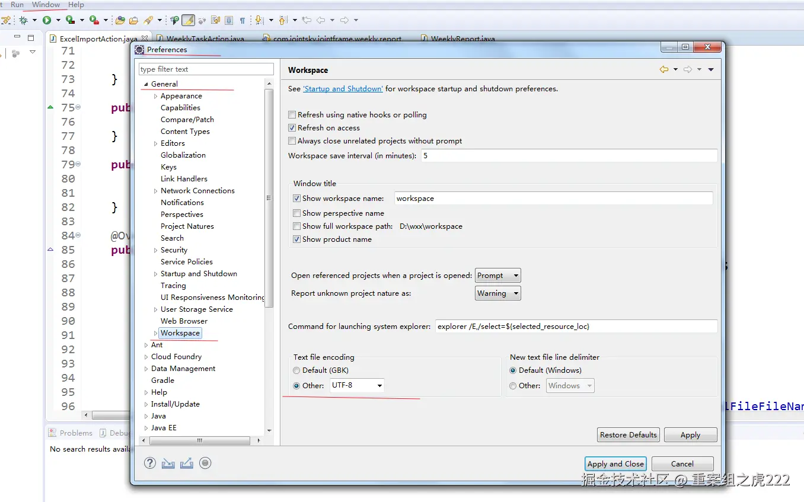The height and width of the screenshot is (502, 804).
Task: Open the Window menu
Action: click(x=46, y=5)
